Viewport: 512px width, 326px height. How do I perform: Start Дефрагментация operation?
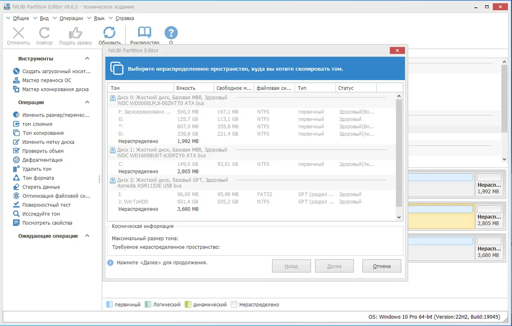[x=38, y=160]
